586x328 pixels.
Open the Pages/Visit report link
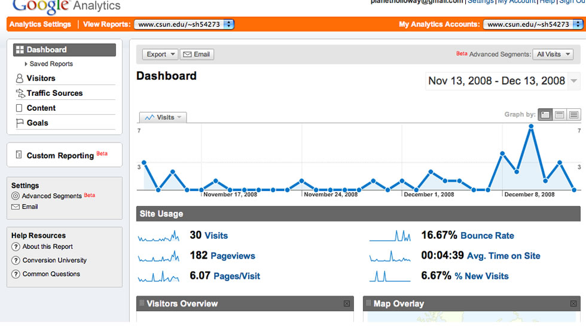pos(237,276)
